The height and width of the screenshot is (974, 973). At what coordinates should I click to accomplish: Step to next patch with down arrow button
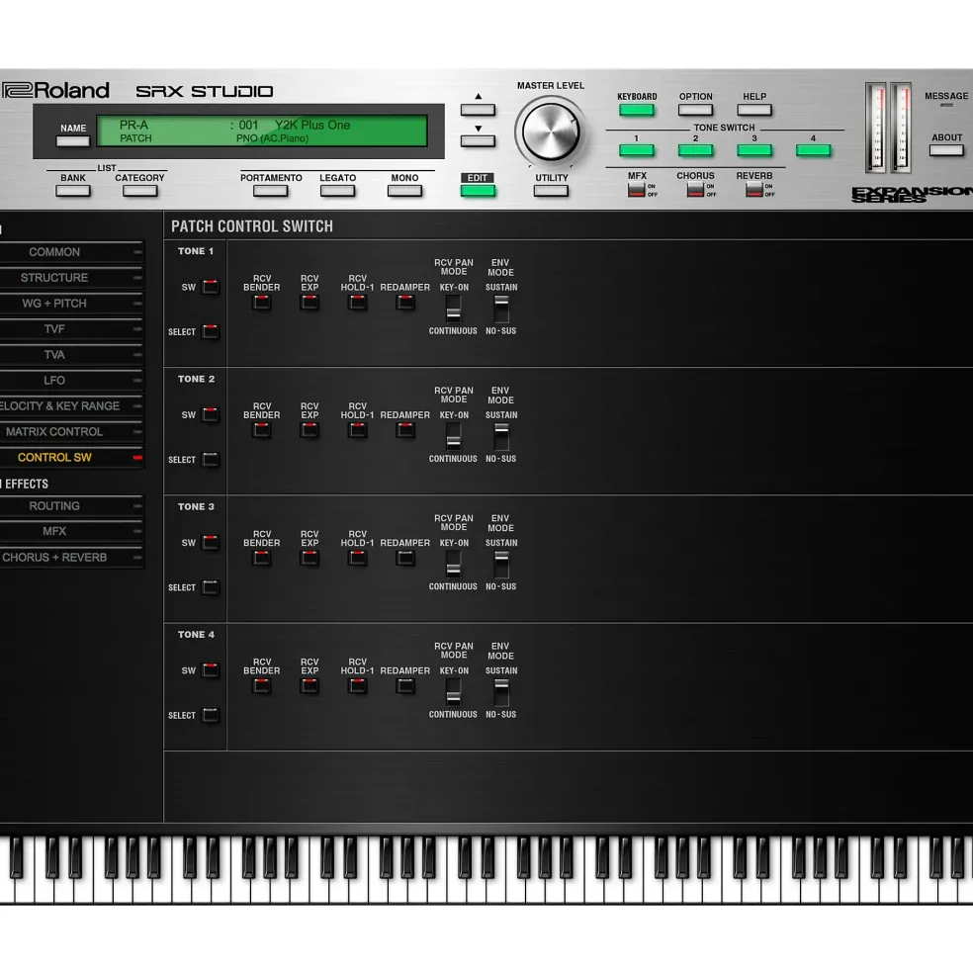478,141
